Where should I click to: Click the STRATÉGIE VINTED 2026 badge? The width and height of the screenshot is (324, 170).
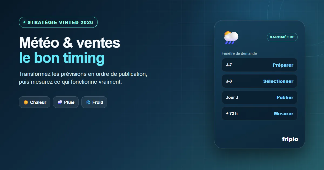(x=58, y=22)
